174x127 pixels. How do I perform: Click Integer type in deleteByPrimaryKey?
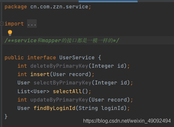click(x=103, y=66)
